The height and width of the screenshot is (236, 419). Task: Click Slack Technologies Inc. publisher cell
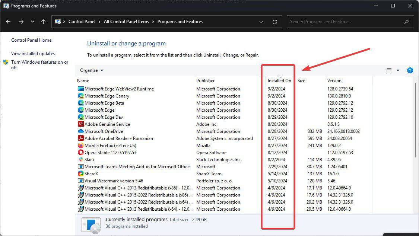coord(219,159)
